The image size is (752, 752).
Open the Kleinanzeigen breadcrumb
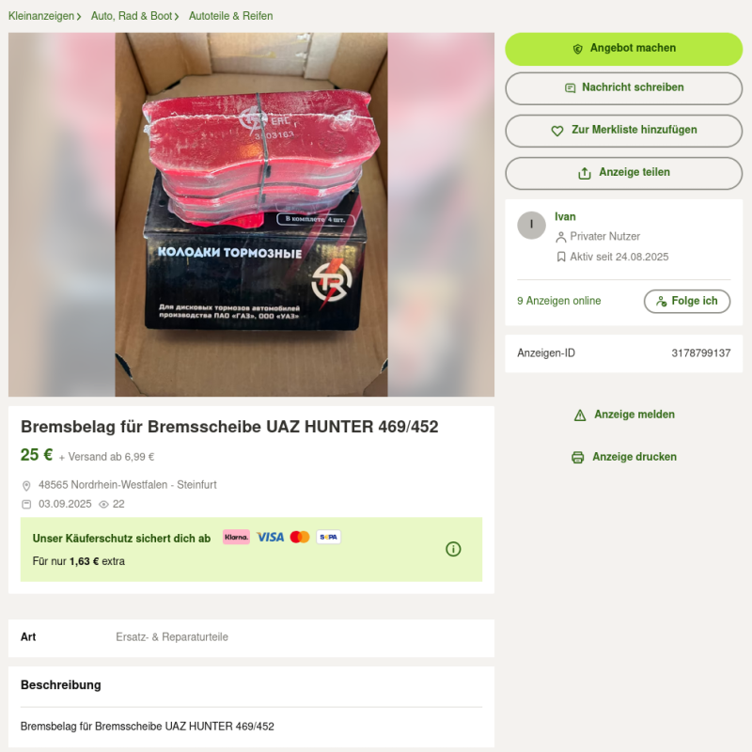click(41, 16)
